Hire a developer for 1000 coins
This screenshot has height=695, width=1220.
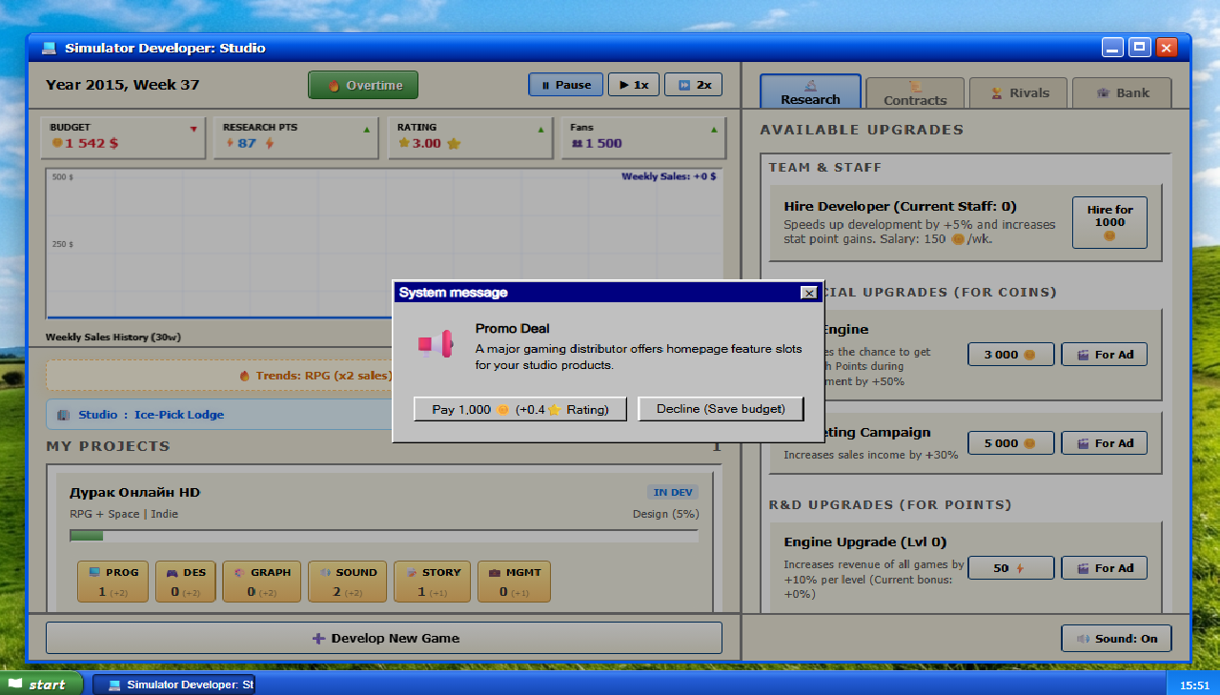tap(1109, 222)
